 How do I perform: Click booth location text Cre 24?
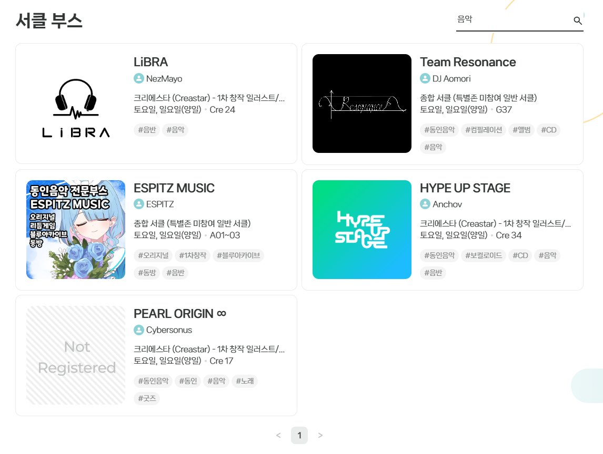click(x=222, y=110)
